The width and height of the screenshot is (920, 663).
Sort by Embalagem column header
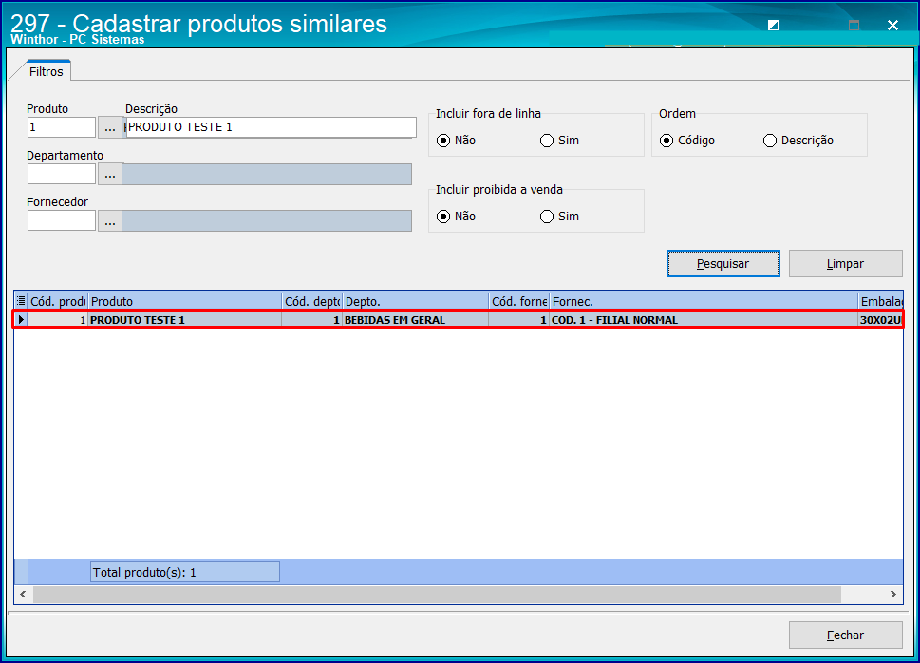[881, 301]
